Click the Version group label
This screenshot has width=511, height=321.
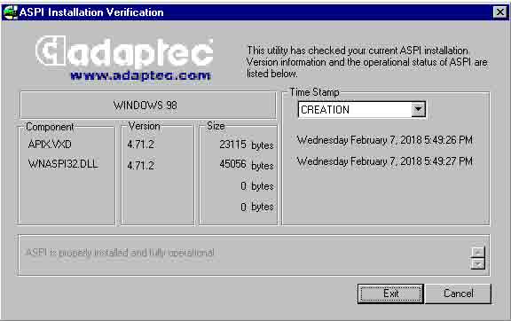point(144,126)
